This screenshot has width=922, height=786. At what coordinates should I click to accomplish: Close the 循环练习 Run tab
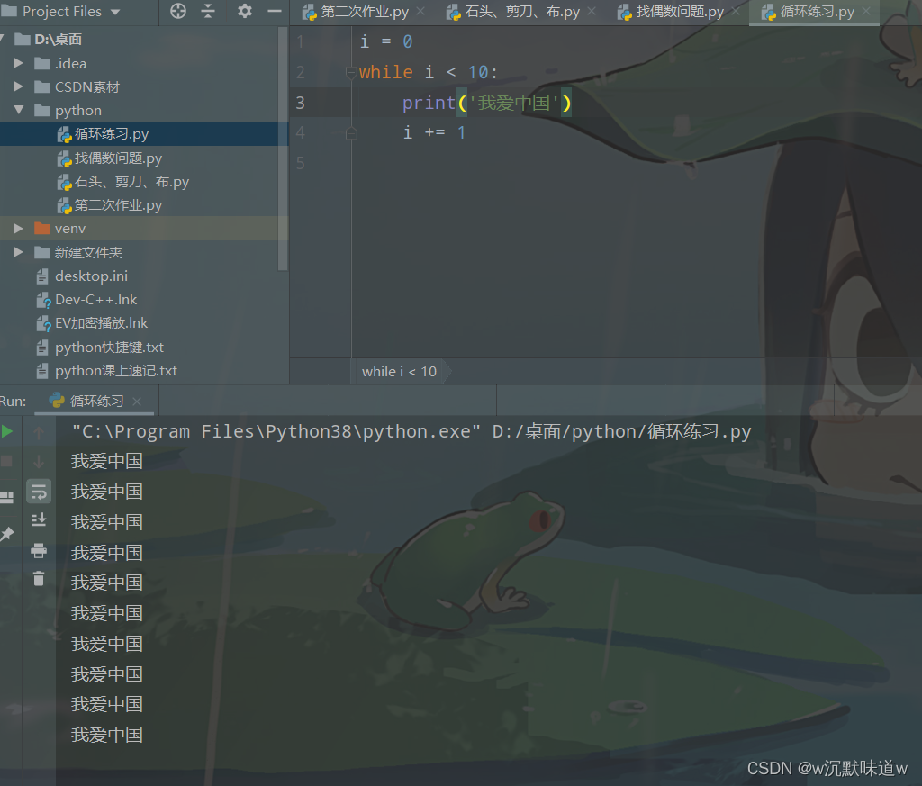137,401
